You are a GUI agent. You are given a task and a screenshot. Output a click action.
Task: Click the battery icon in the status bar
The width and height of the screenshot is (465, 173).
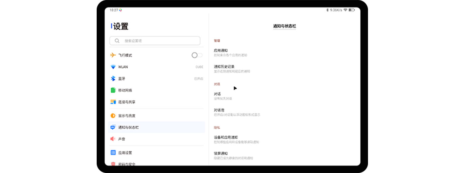click(x=352, y=10)
